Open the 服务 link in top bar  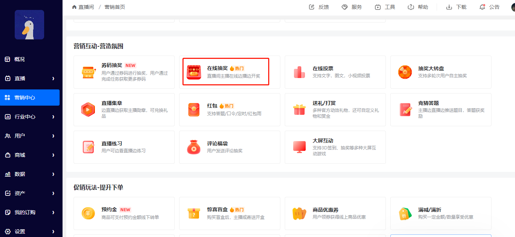point(357,7)
